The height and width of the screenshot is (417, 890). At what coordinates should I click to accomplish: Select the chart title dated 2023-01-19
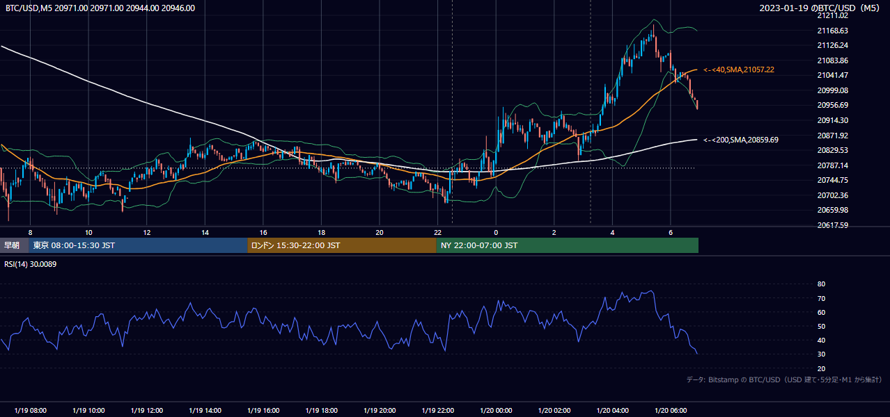point(820,8)
